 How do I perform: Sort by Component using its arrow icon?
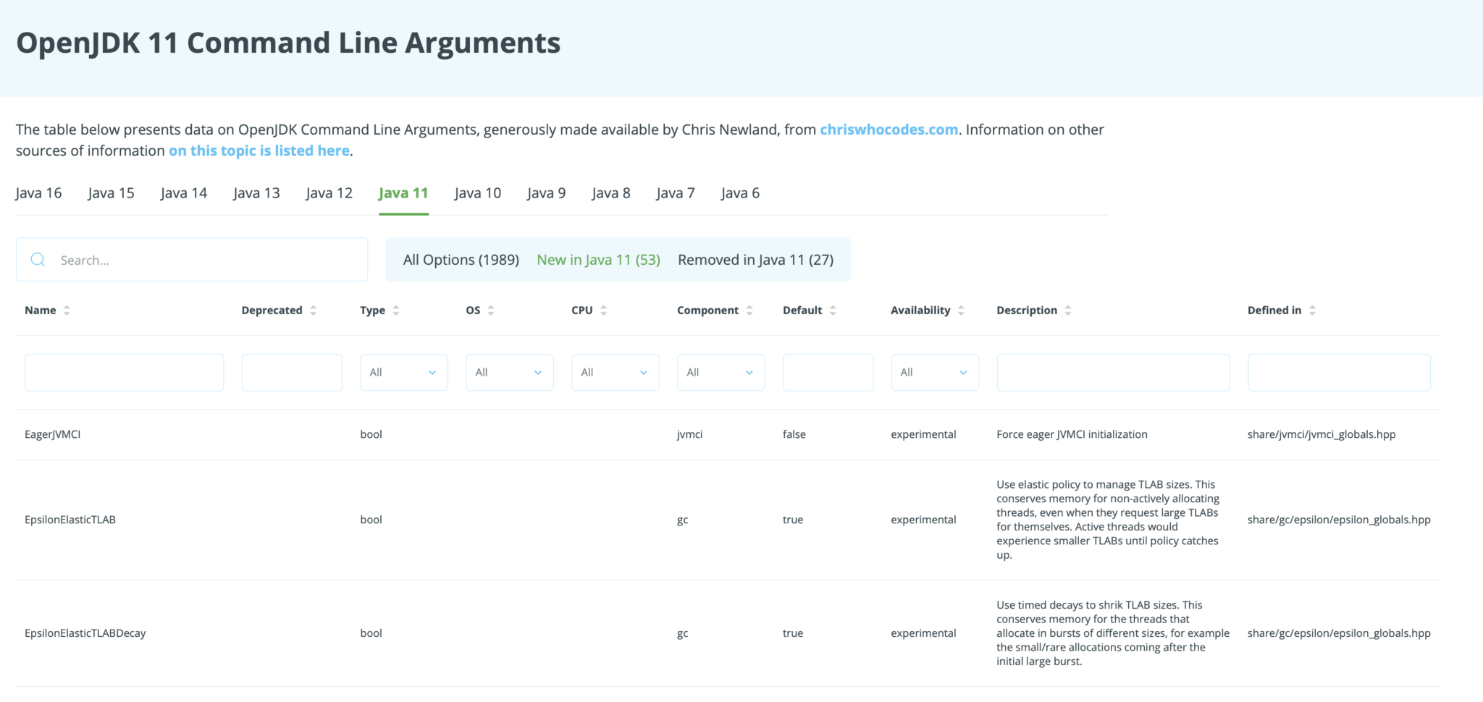pos(749,310)
